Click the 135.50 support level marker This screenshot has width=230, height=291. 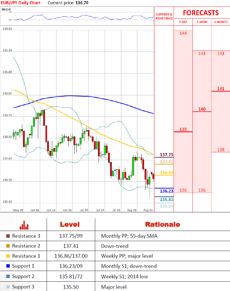click(167, 206)
